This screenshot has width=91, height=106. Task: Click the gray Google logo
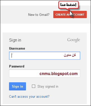tap(74, 40)
